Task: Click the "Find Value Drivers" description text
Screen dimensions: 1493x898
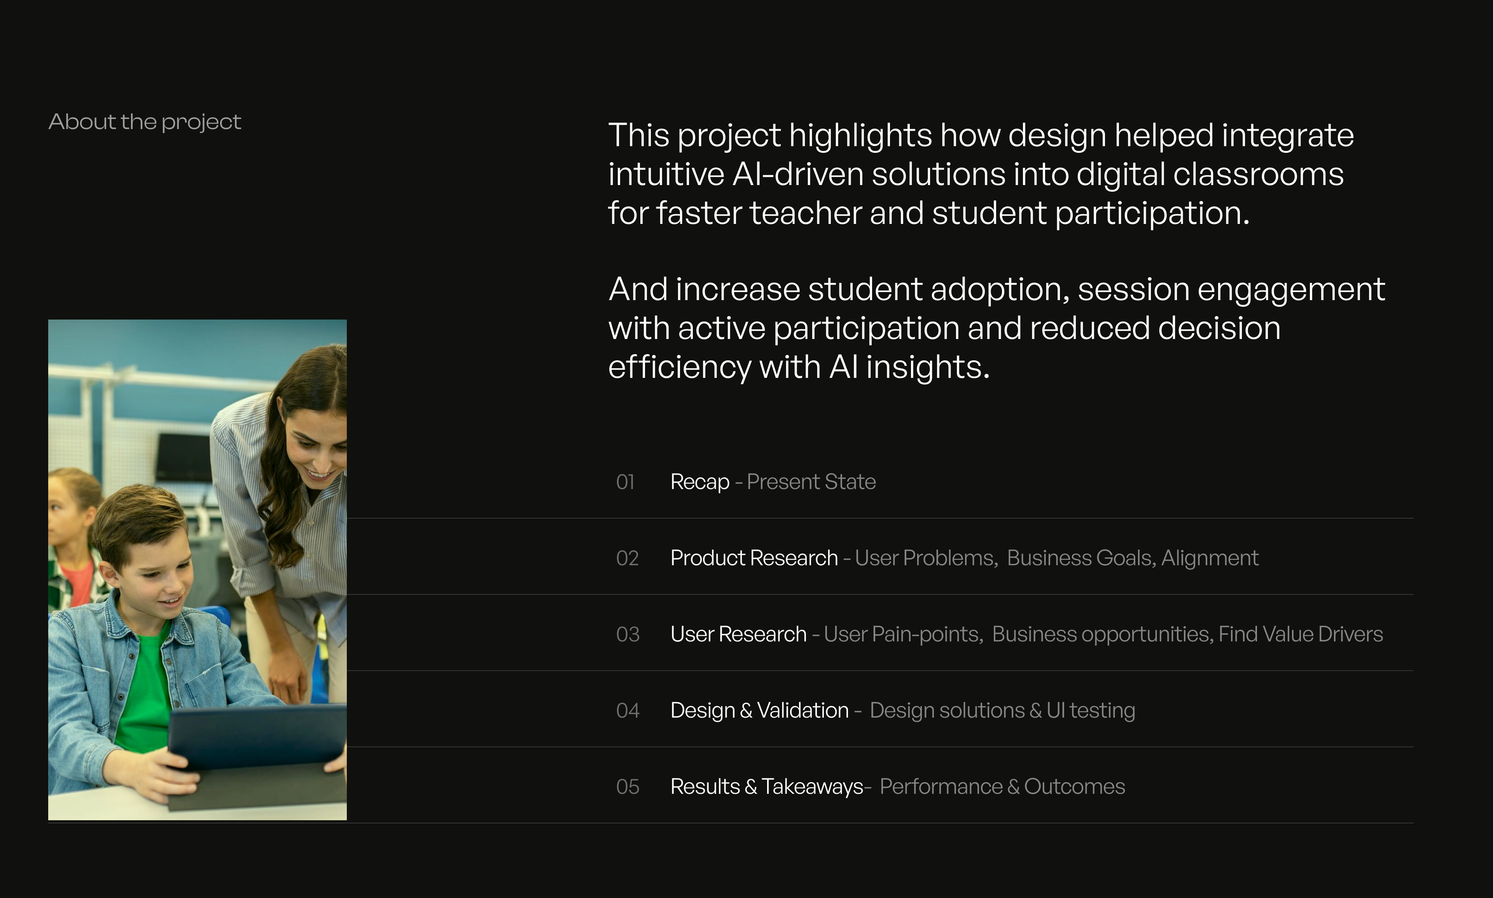Action: pyautogui.click(x=1301, y=635)
